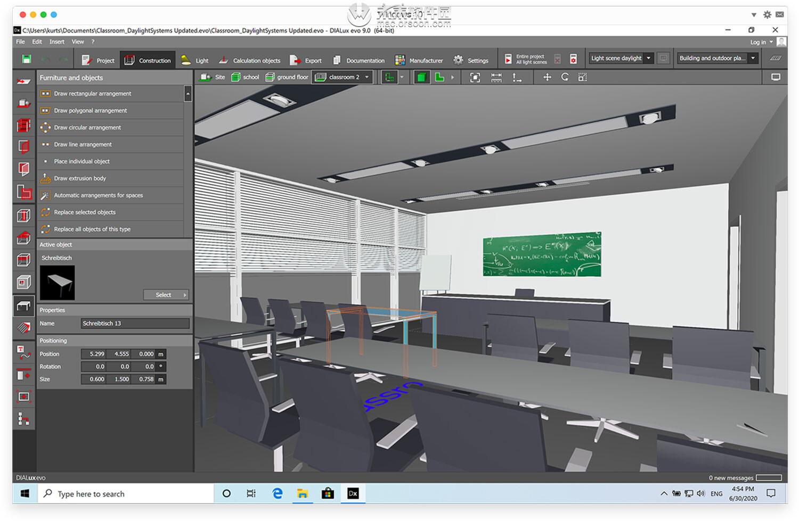Start calculation for entire project
Screen dimensions: 799x521
pyautogui.click(x=509, y=59)
